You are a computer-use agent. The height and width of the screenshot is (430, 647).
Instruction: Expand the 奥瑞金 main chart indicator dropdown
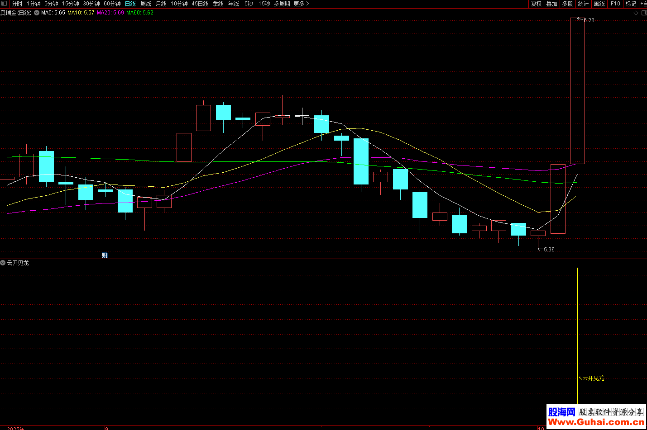(x=37, y=13)
